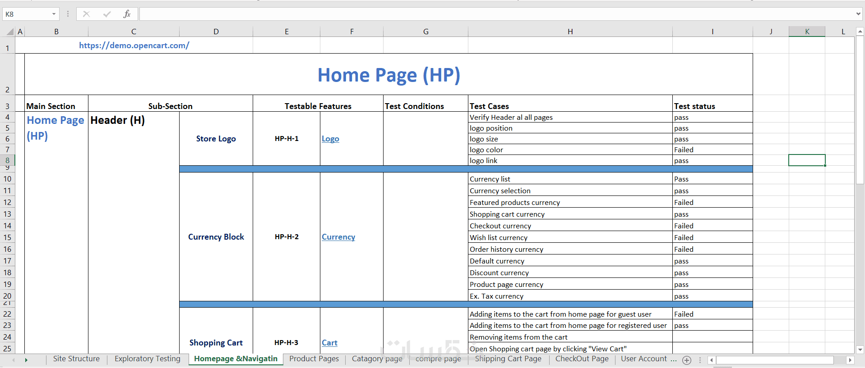The width and height of the screenshot is (865, 368).
Task: Select the 'Currency Block' cell
Action: tap(216, 237)
